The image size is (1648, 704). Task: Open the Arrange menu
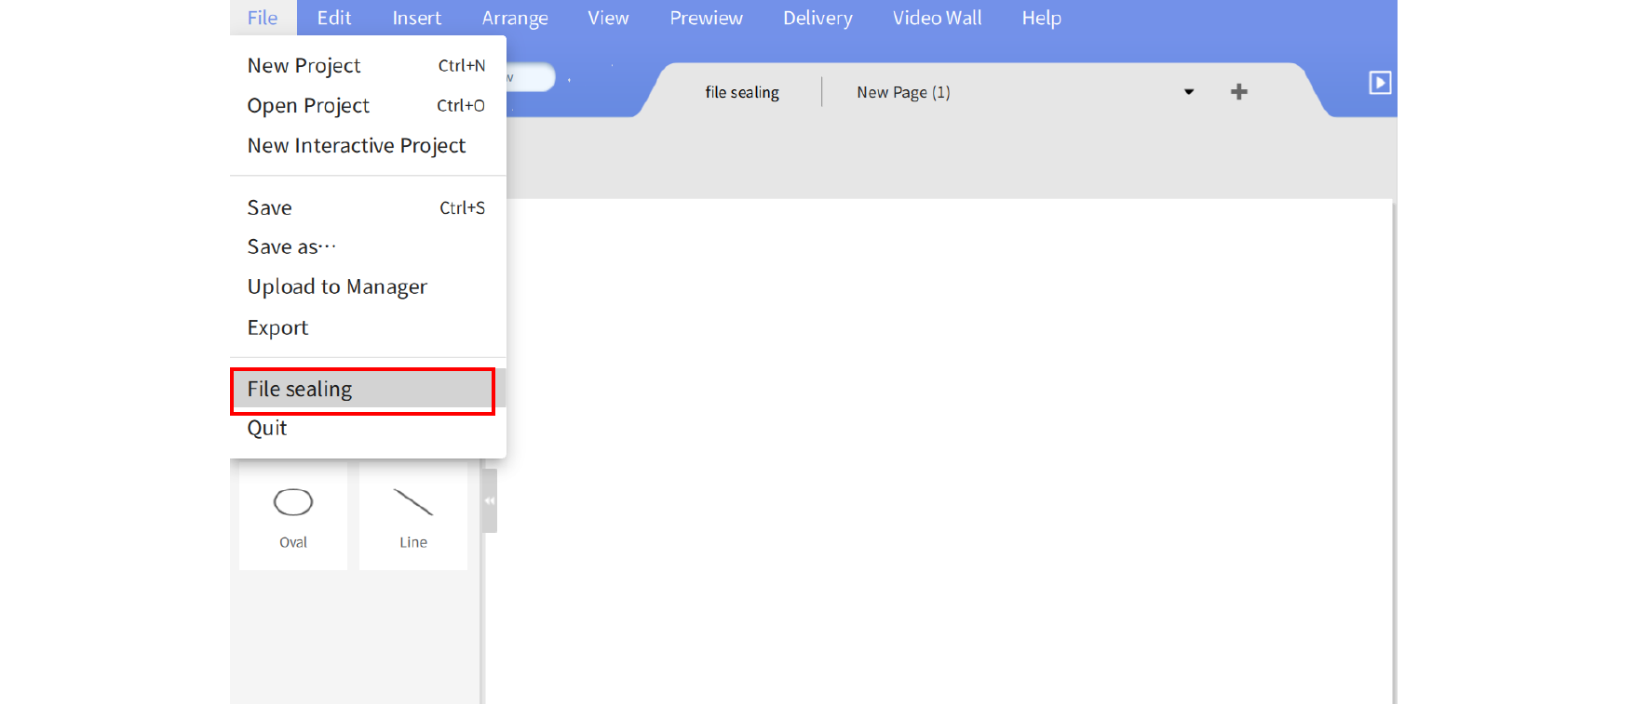515,18
